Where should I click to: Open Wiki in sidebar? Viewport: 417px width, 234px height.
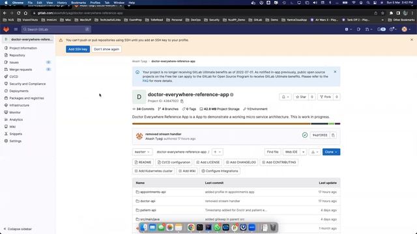click(x=12, y=127)
